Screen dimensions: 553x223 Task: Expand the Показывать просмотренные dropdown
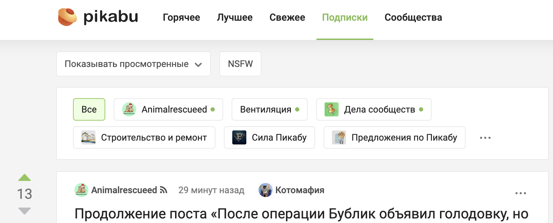[133, 64]
